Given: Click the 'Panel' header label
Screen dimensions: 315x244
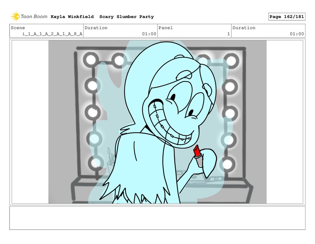Looking at the screenshot, I should pos(165,28).
